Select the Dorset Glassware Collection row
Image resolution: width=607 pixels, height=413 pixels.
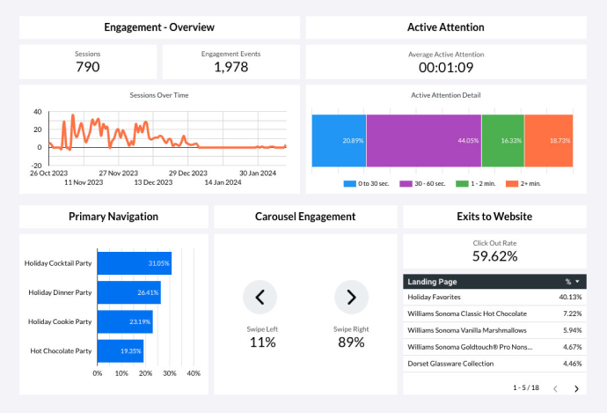[494, 363]
